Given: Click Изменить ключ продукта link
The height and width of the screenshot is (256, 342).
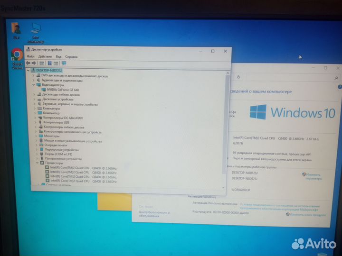Looking at the screenshot, I should tap(307, 215).
